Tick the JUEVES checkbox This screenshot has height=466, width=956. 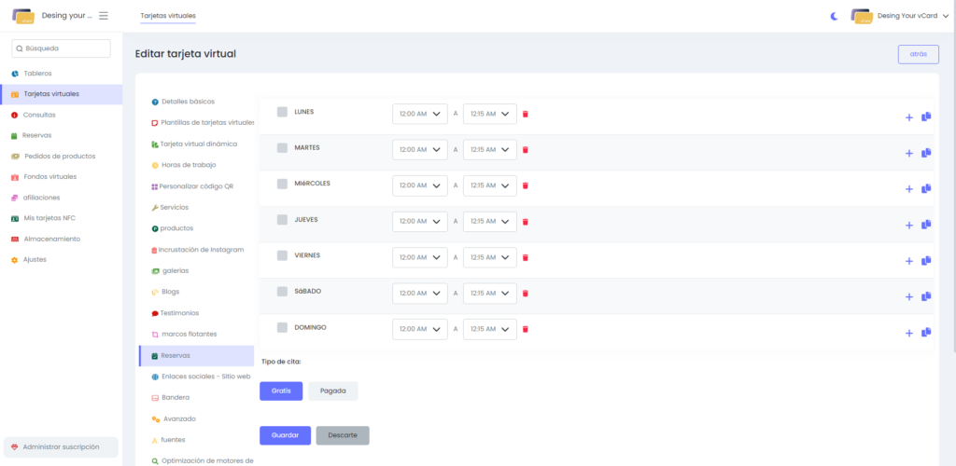tap(282, 220)
